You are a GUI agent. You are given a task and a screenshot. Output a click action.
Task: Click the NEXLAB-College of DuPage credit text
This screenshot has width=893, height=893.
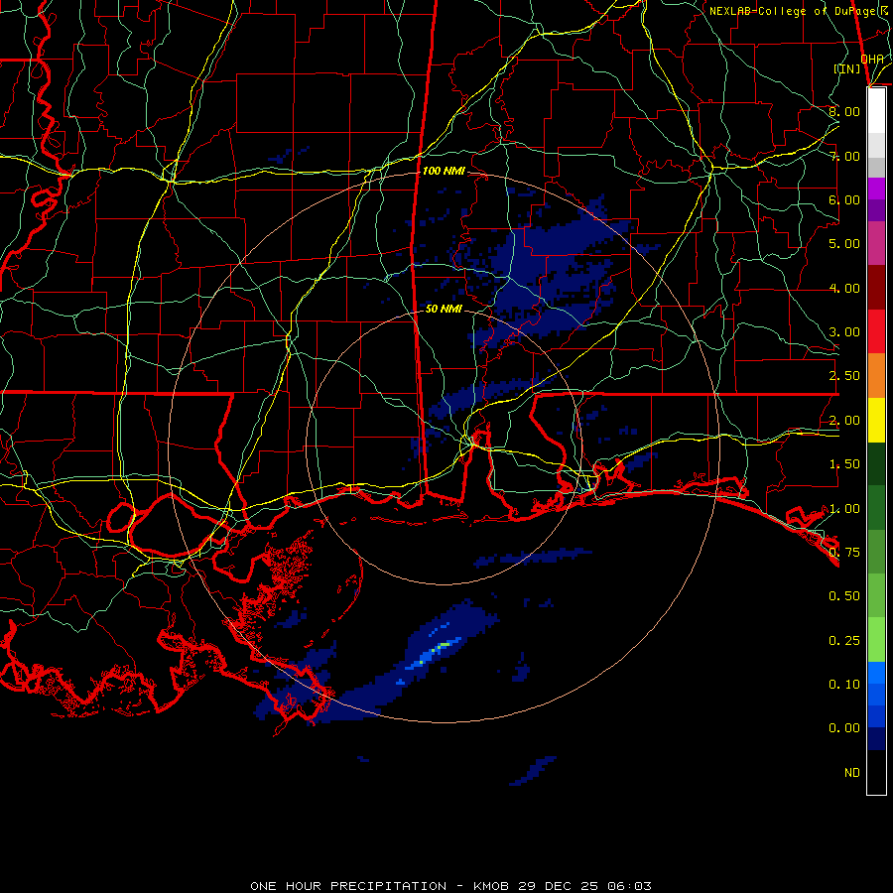coord(800,11)
